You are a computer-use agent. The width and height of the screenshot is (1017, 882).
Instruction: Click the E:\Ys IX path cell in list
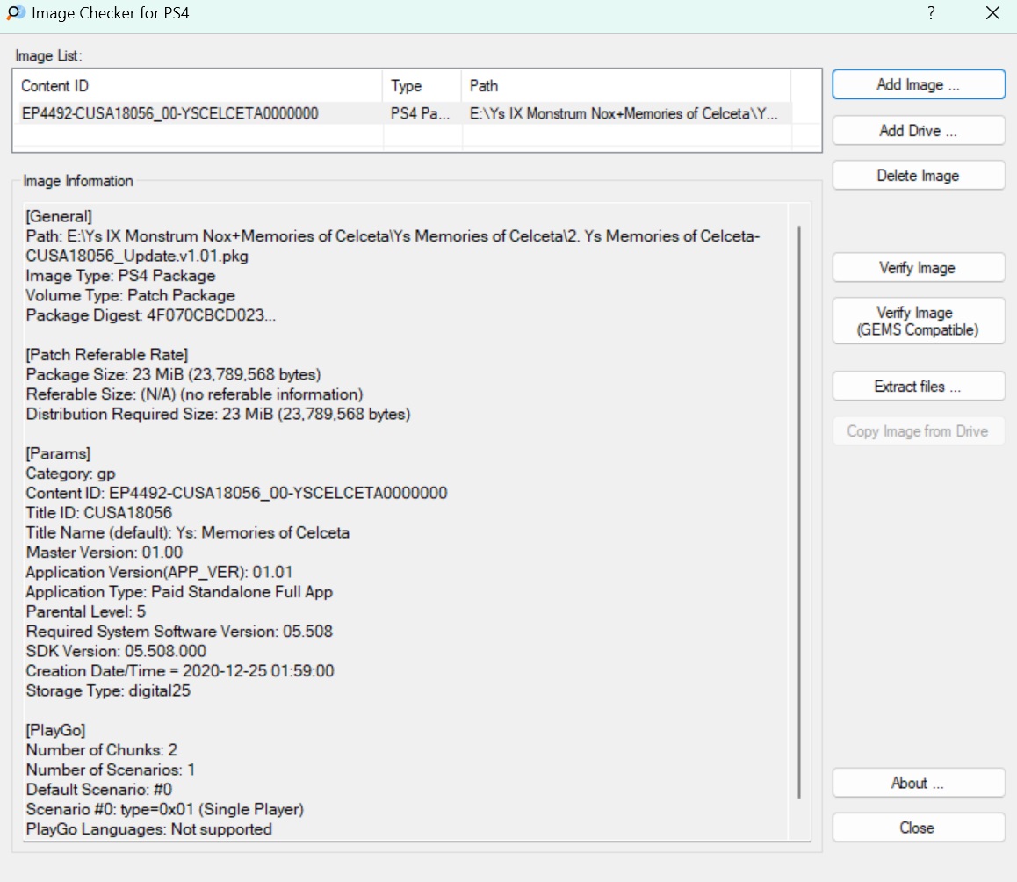[x=624, y=113]
